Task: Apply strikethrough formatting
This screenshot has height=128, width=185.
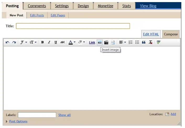Action: click(x=62, y=42)
